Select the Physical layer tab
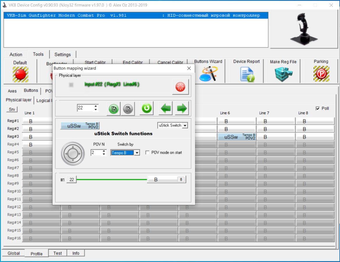340x262 pixels. tap(19, 100)
